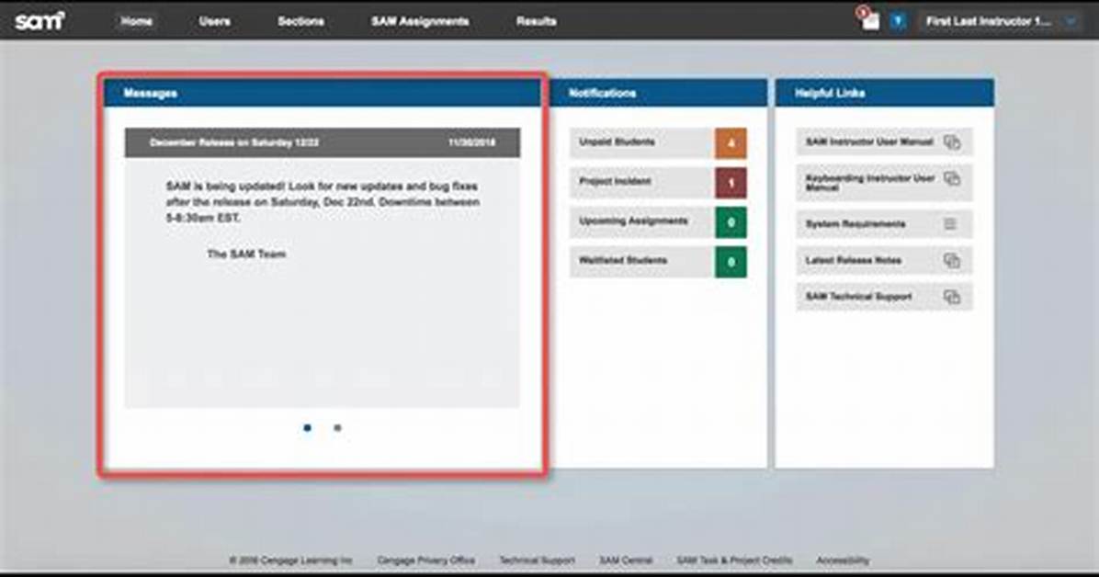Open the Users menu
The image size is (1099, 577).
click(214, 21)
